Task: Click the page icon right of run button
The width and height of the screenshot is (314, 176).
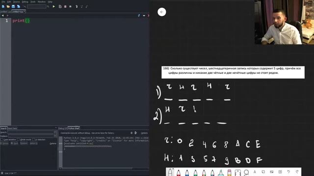Action: [x=60, y=6]
